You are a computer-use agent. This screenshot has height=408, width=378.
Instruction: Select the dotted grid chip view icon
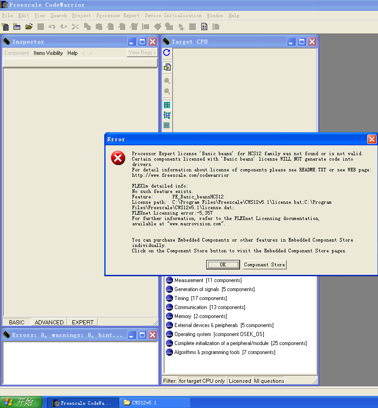[x=167, y=125]
